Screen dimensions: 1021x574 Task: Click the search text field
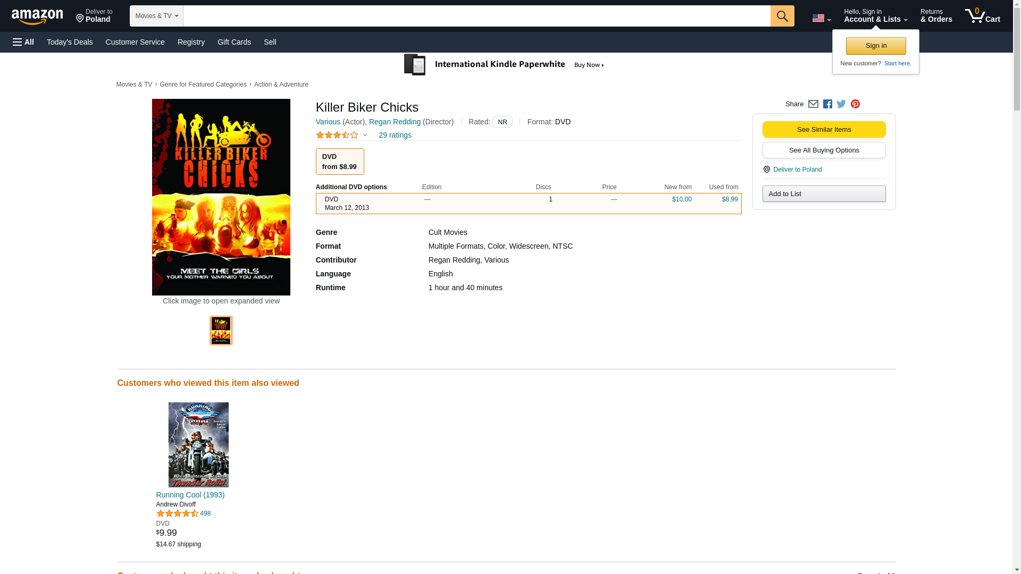pyautogui.click(x=476, y=16)
